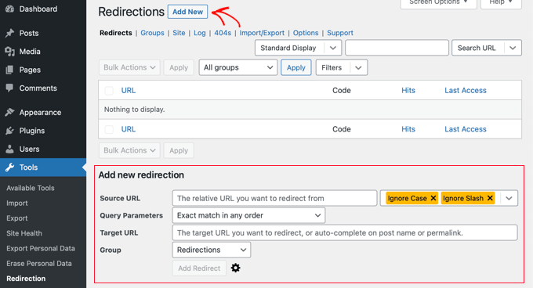
Task: Open the Export submenu item
Action: coord(17,218)
